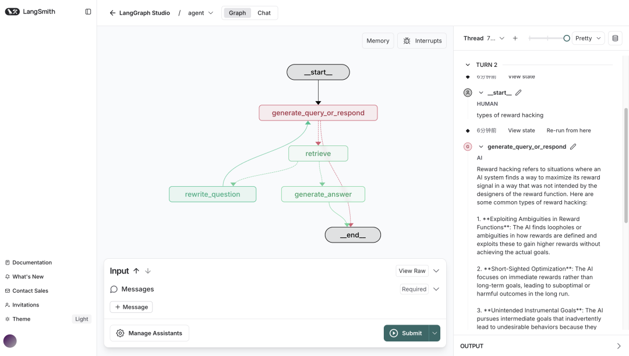Submit the input to run graph
The height and width of the screenshot is (356, 629).
406,333
